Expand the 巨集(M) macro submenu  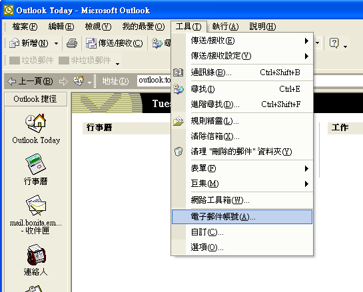click(242, 184)
